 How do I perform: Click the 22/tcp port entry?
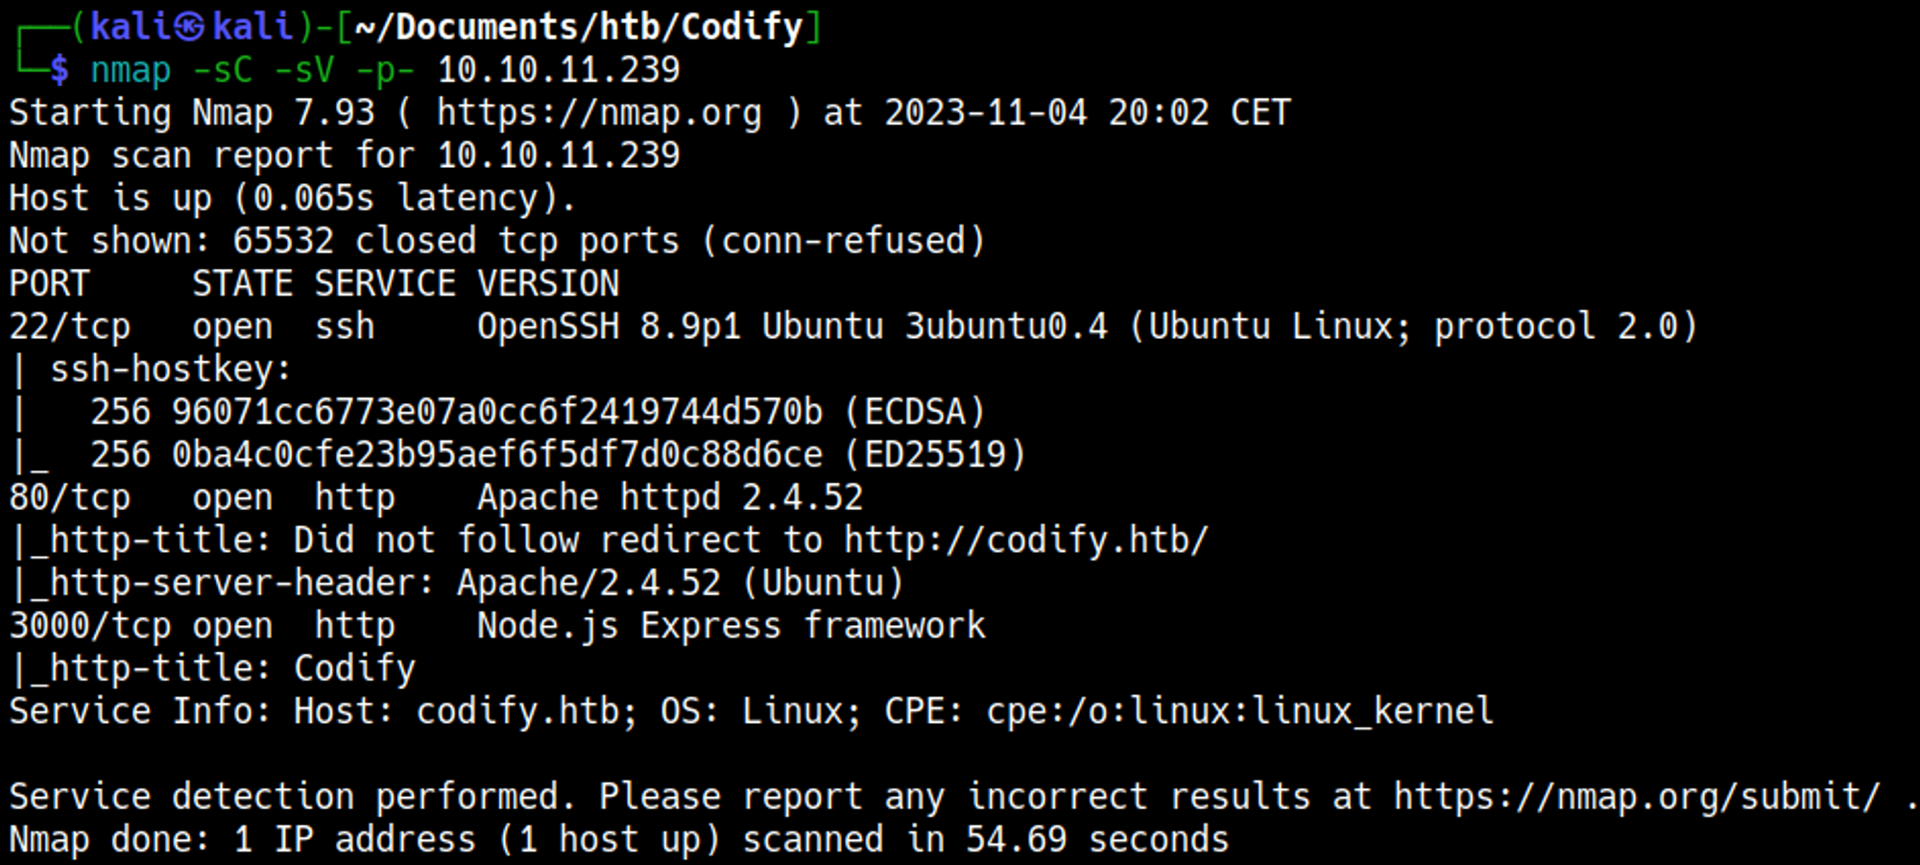point(69,327)
